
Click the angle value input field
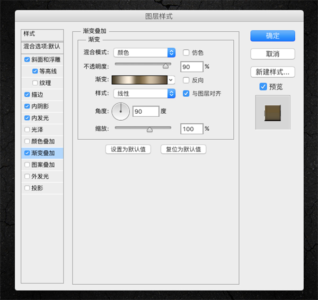point(146,111)
